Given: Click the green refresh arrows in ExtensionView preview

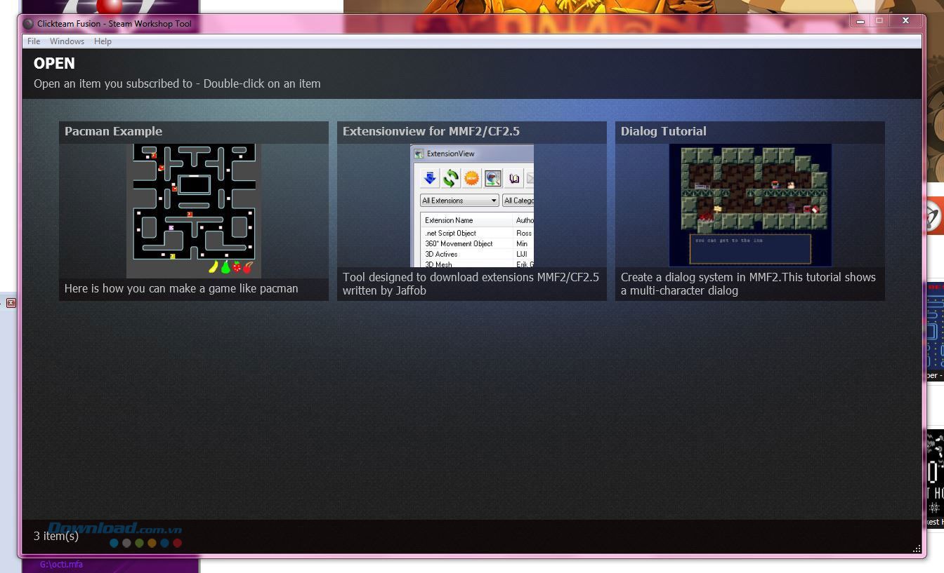Looking at the screenshot, I should (450, 178).
